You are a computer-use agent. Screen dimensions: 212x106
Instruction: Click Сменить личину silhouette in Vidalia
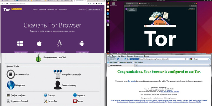pyautogui.click(x=58, y=85)
